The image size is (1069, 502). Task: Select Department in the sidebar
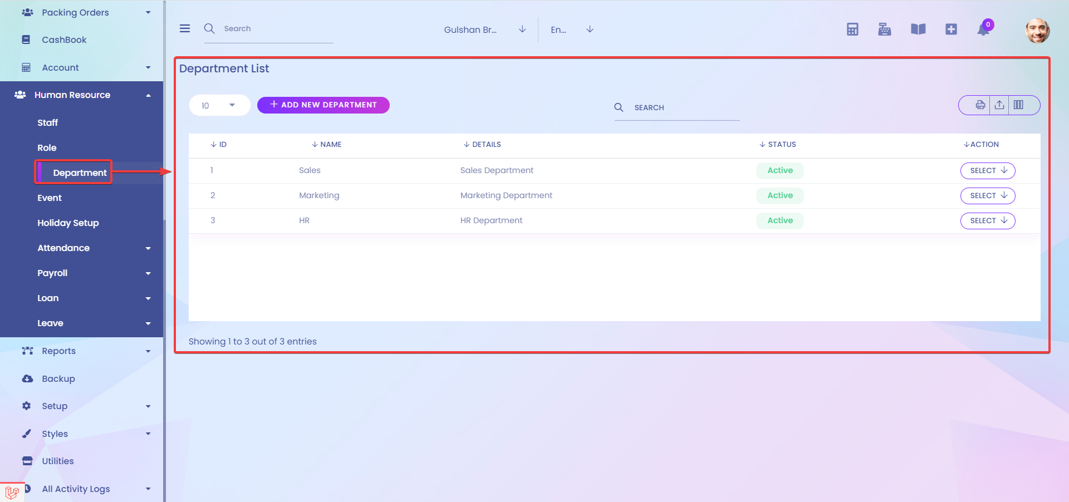coord(80,173)
